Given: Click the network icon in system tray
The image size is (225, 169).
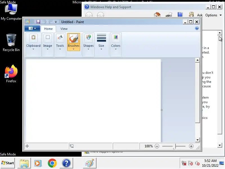Looking at the screenshot, I should (184, 163).
